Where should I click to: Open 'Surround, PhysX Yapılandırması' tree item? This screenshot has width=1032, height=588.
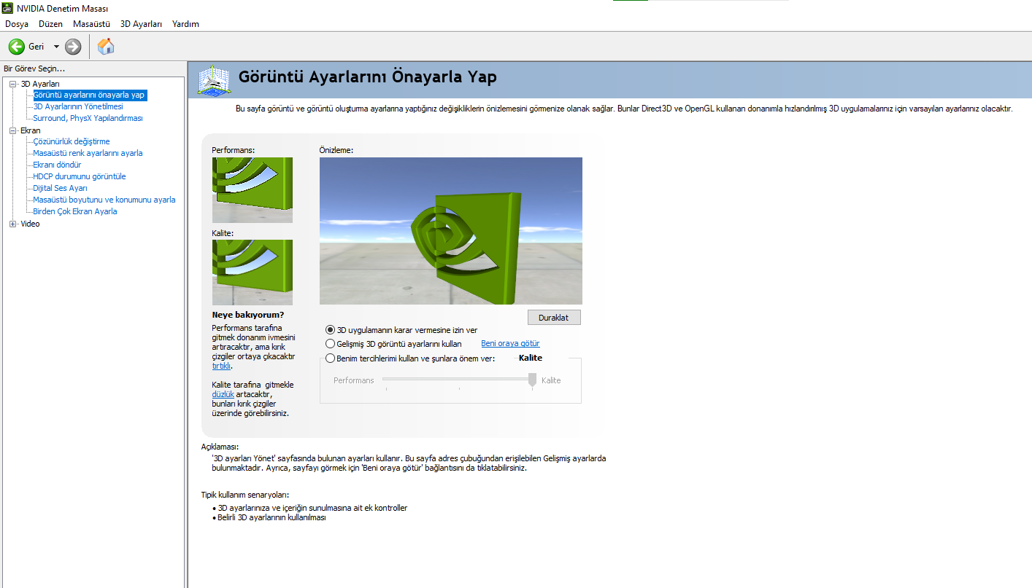(x=88, y=118)
